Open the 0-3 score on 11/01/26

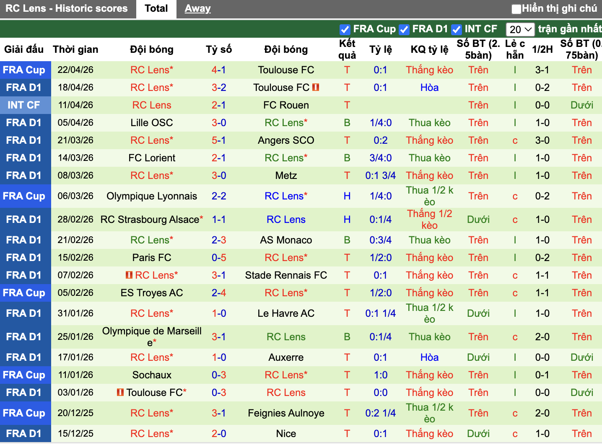click(219, 375)
